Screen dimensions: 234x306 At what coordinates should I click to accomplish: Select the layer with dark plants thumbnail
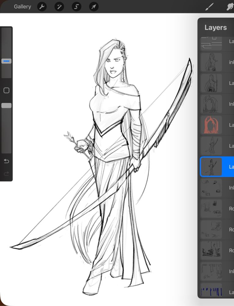(x=217, y=250)
